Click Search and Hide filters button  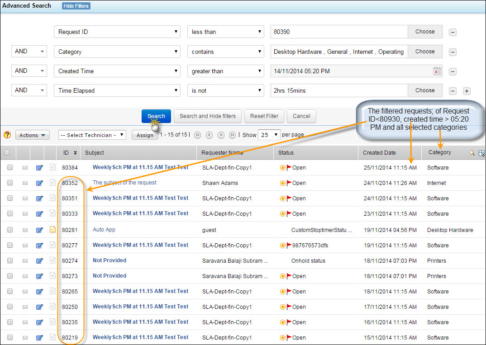[208, 116]
